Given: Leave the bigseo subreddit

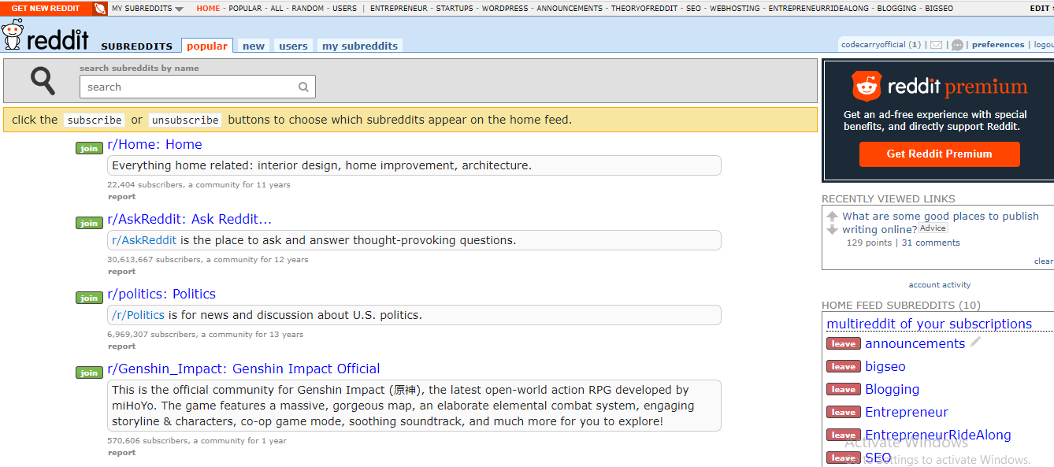Looking at the screenshot, I should click(843, 366).
